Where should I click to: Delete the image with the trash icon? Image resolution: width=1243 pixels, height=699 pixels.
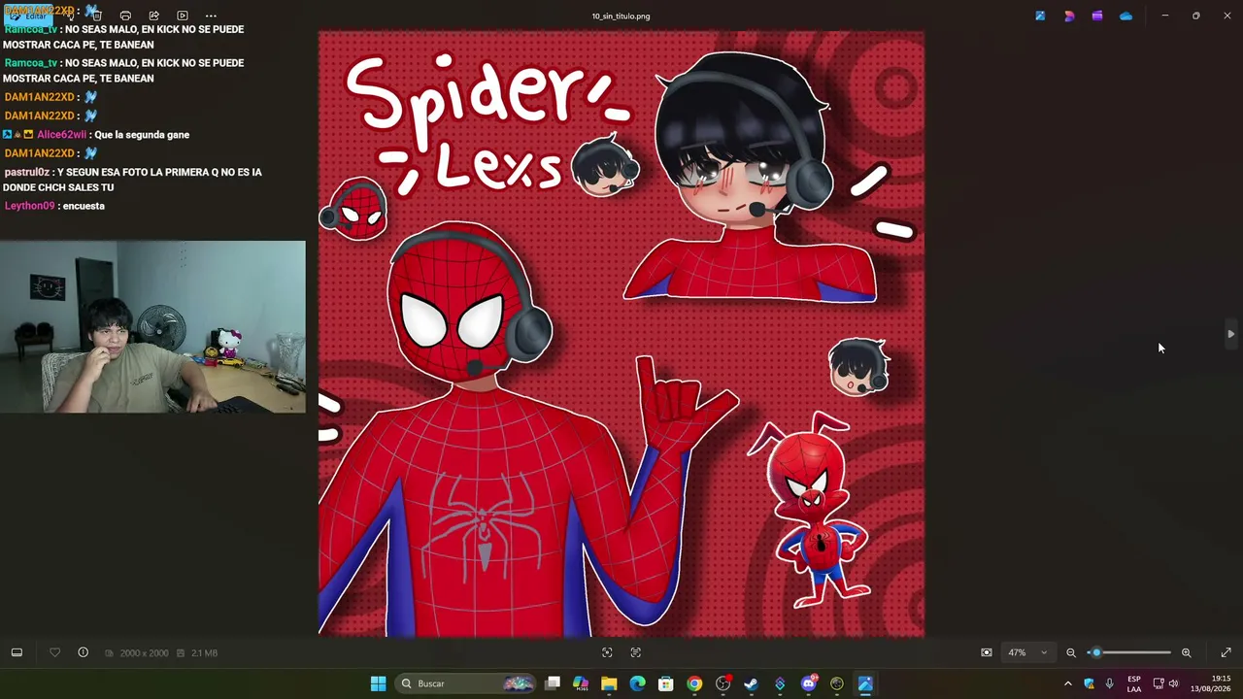(x=97, y=17)
